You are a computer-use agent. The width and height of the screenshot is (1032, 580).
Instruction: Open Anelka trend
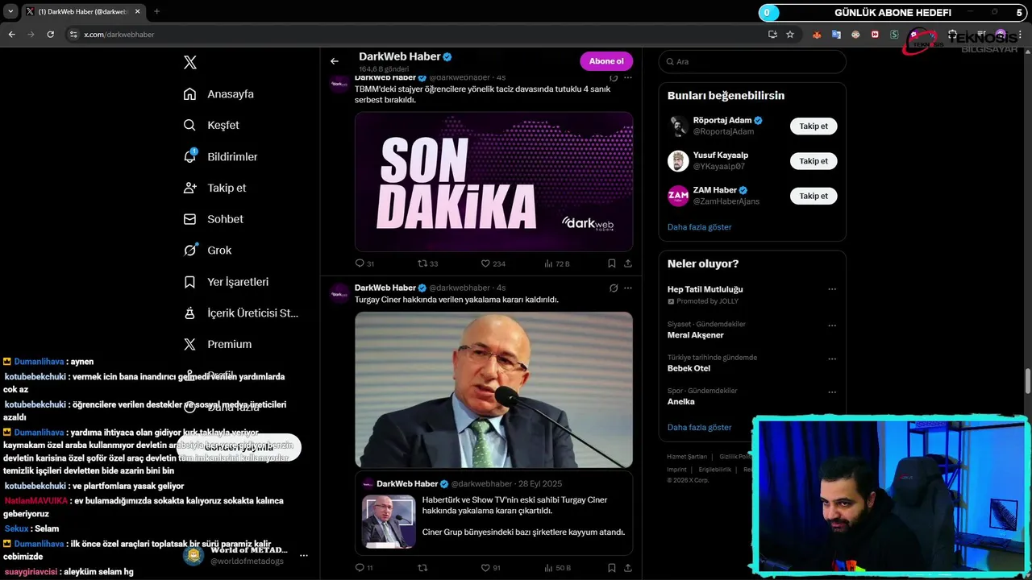tap(680, 401)
